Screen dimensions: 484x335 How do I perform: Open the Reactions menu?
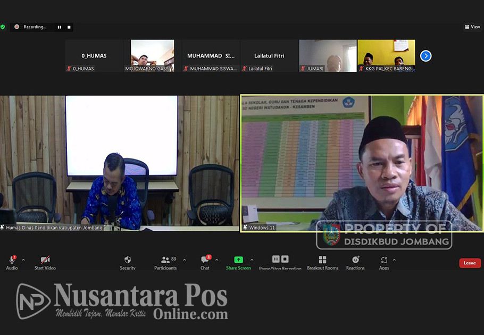coord(355,262)
